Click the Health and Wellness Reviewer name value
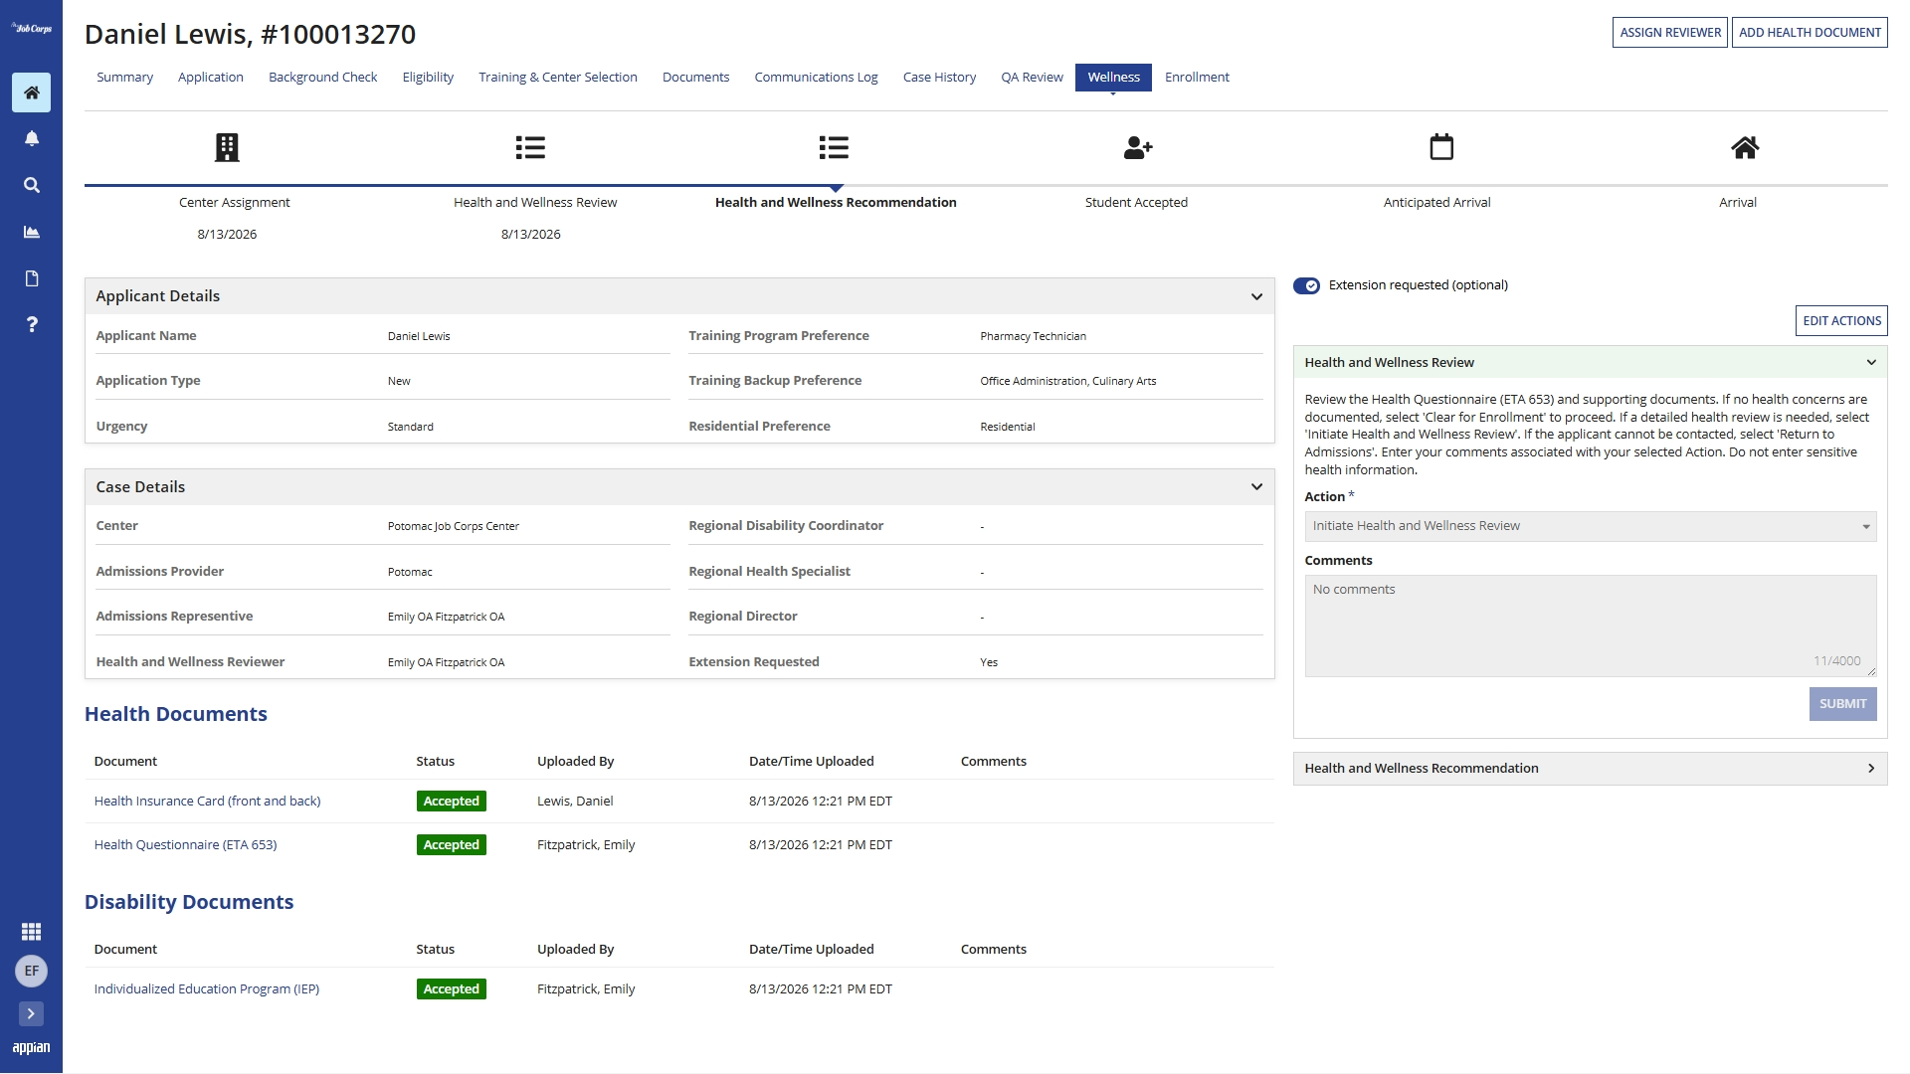This screenshot has width=1910, height=1074. pos(446,662)
